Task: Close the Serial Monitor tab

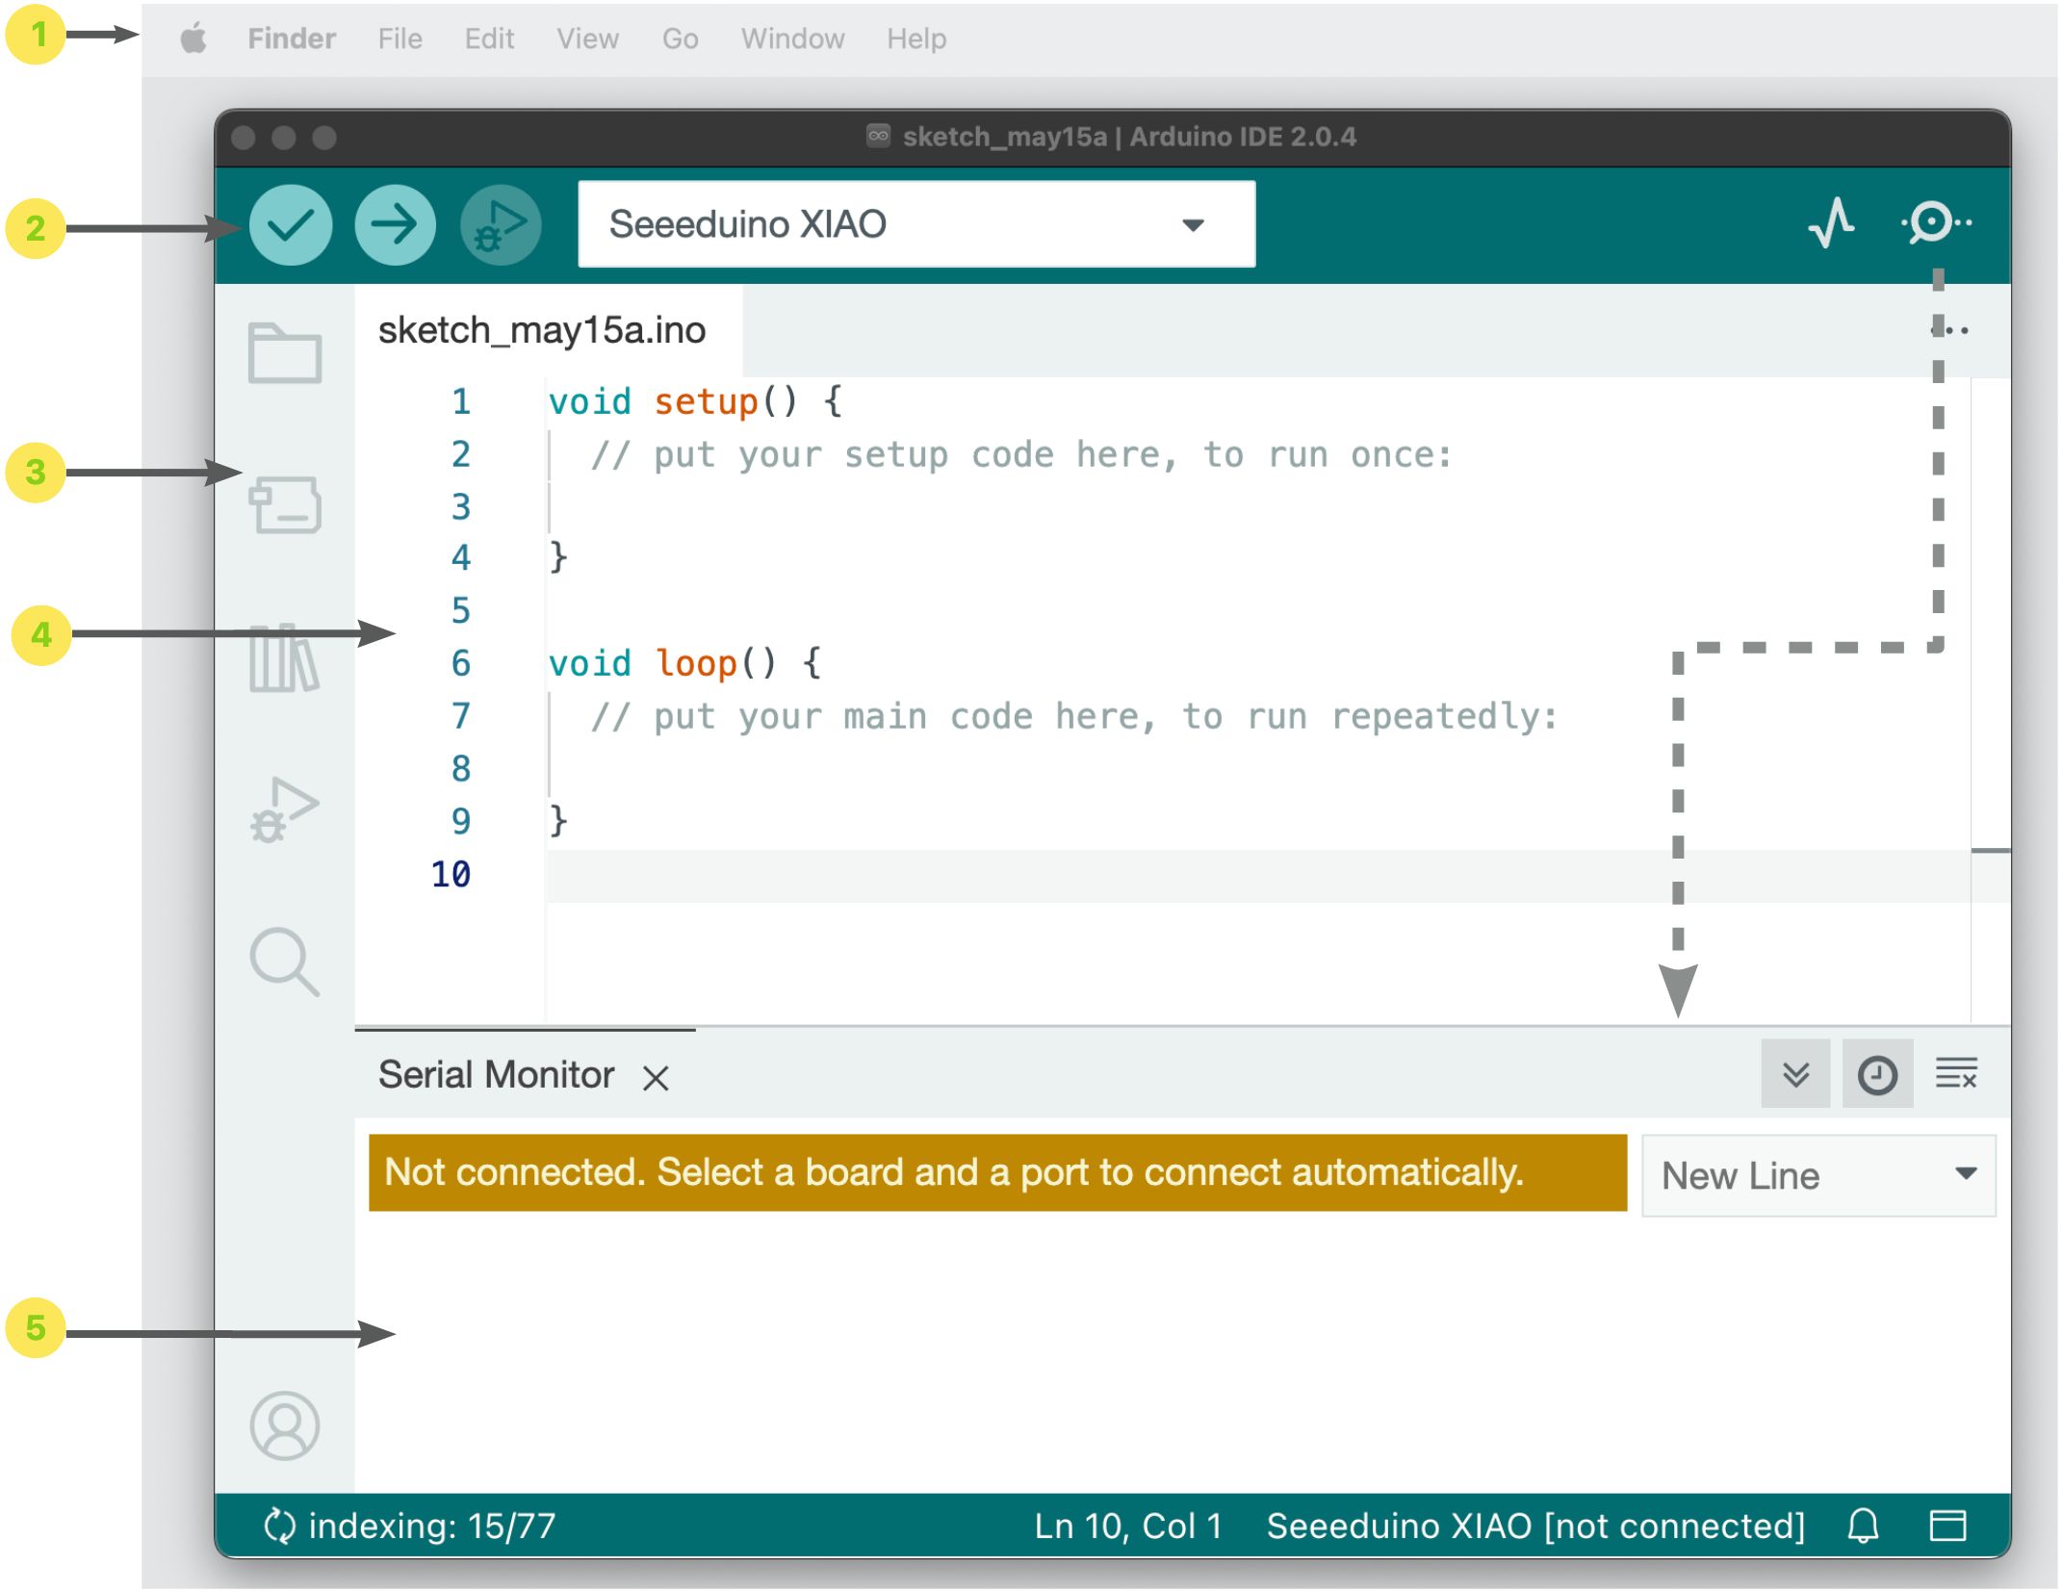Action: (656, 1078)
